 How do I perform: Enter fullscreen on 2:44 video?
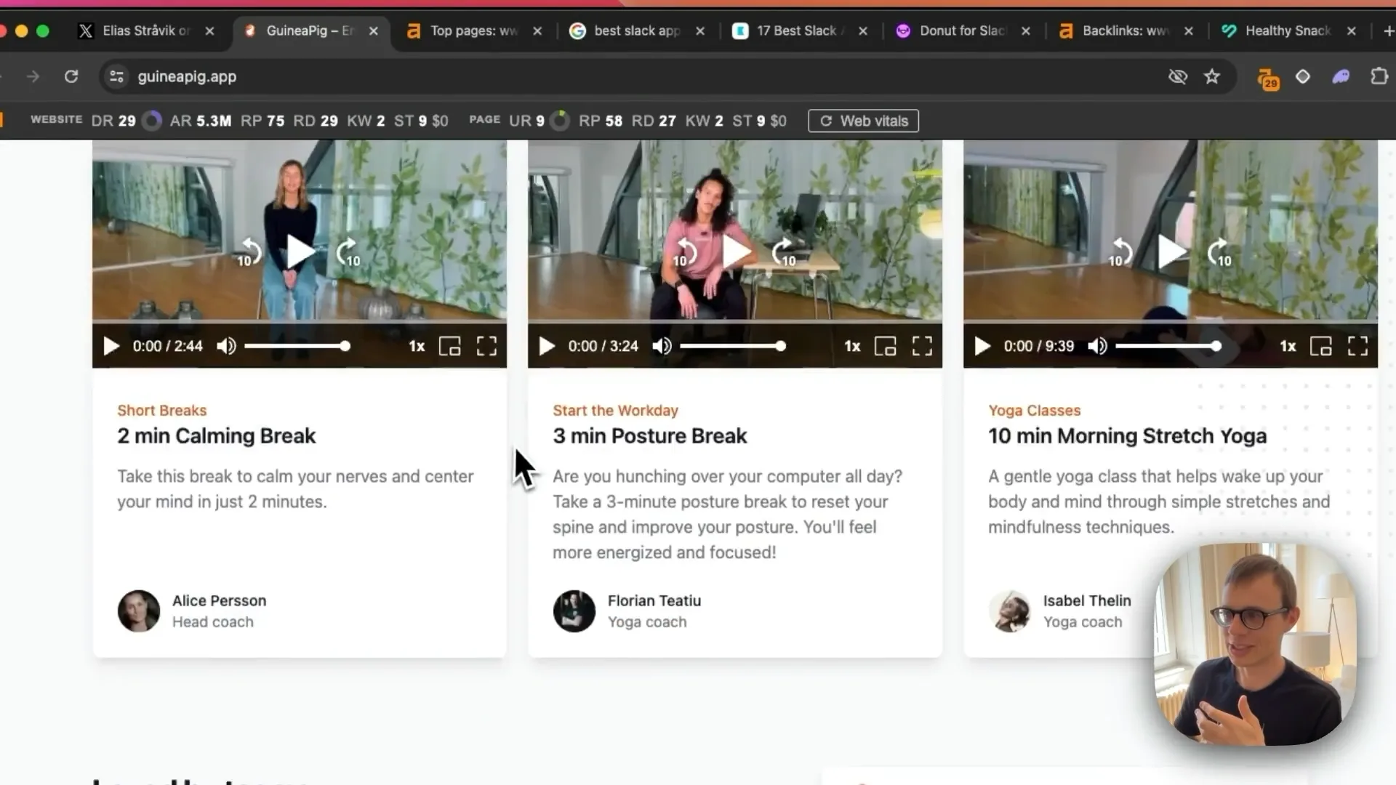click(486, 346)
